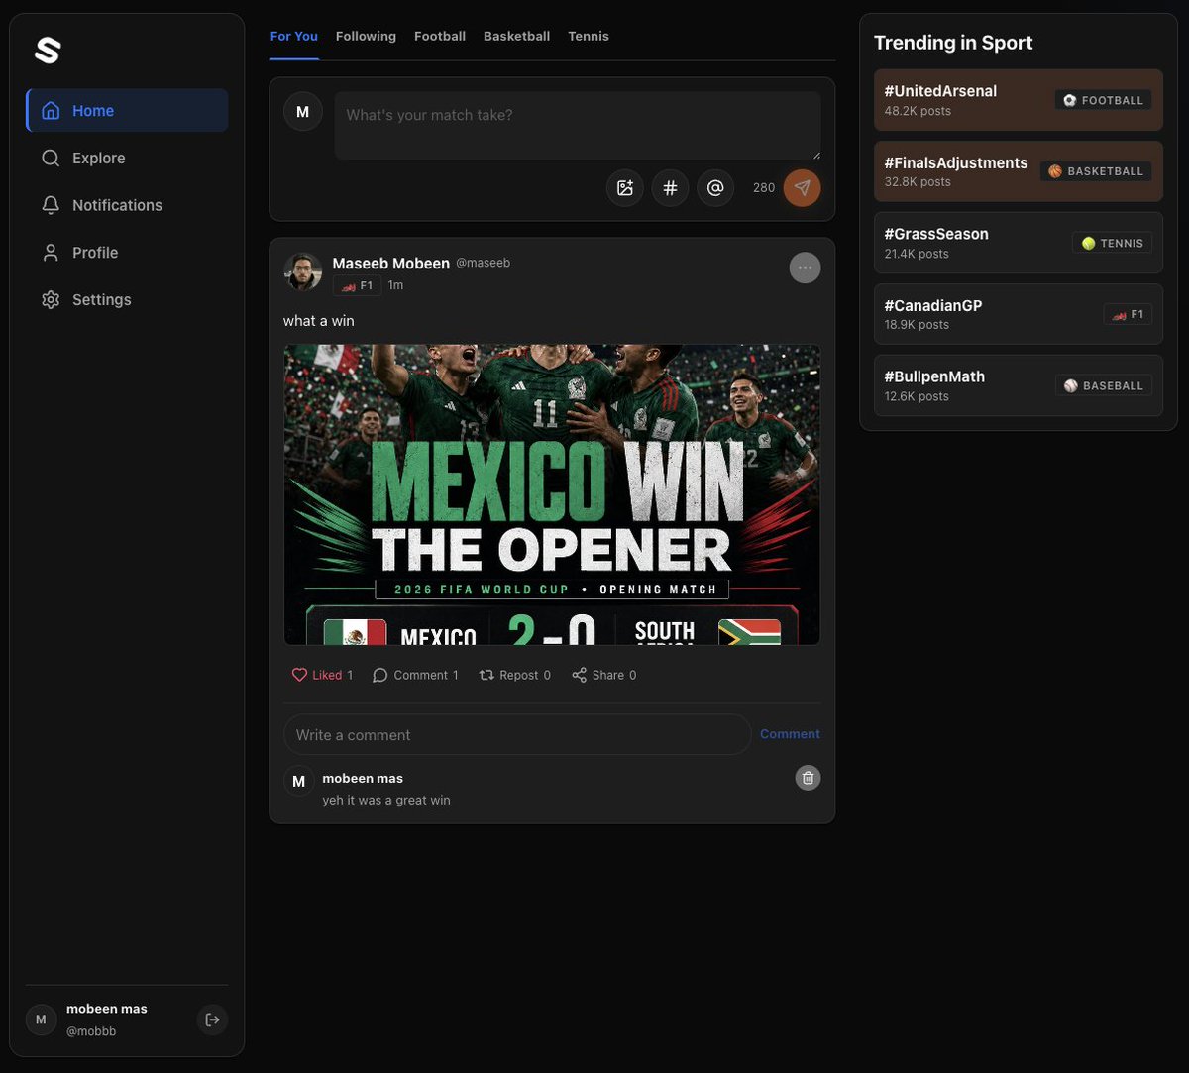Click the M avatar beside the comment
Image resolution: width=1189 pixels, height=1073 pixels.
(299, 781)
